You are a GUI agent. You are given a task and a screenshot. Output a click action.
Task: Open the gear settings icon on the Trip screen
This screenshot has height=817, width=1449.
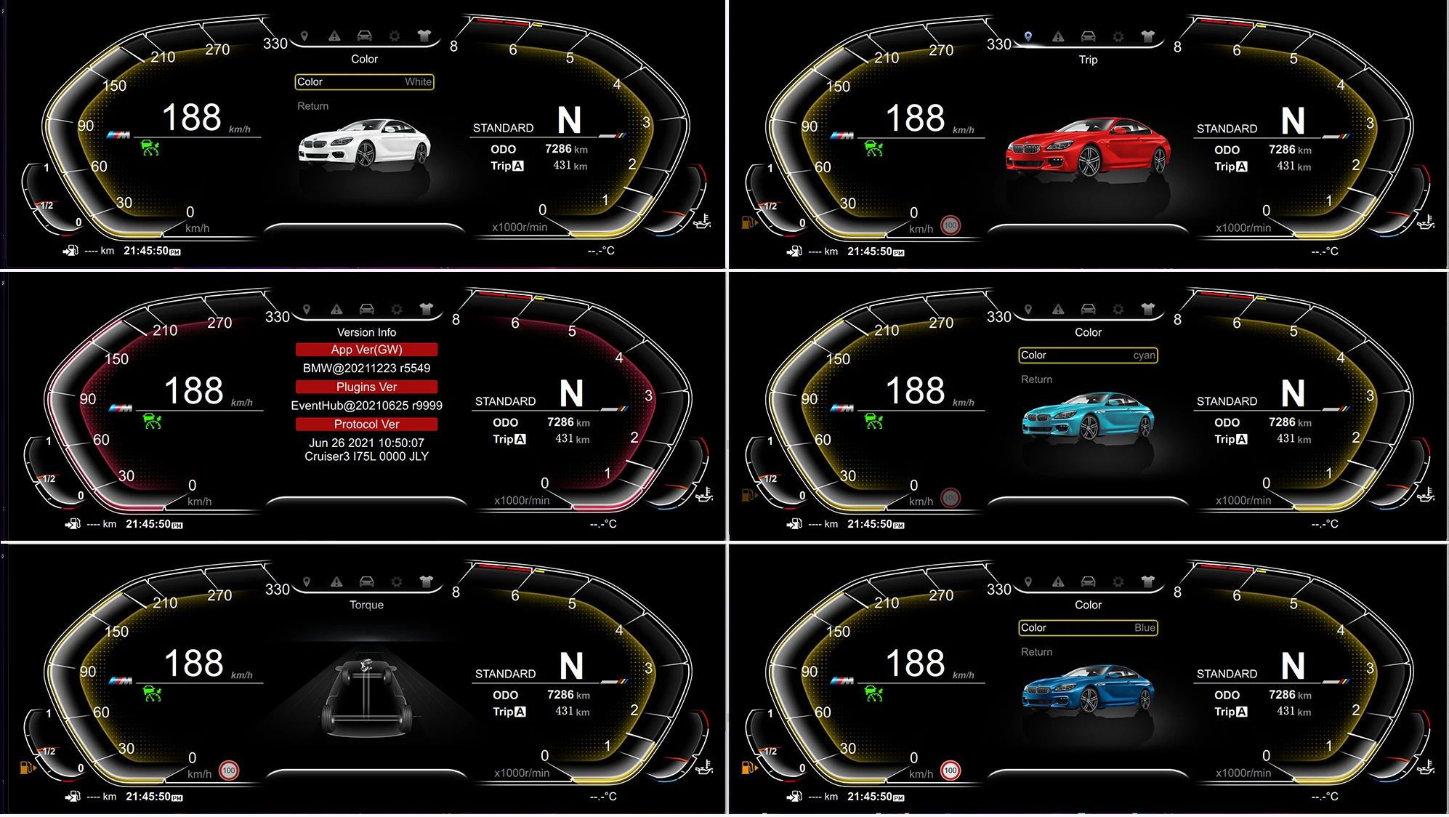point(1118,36)
